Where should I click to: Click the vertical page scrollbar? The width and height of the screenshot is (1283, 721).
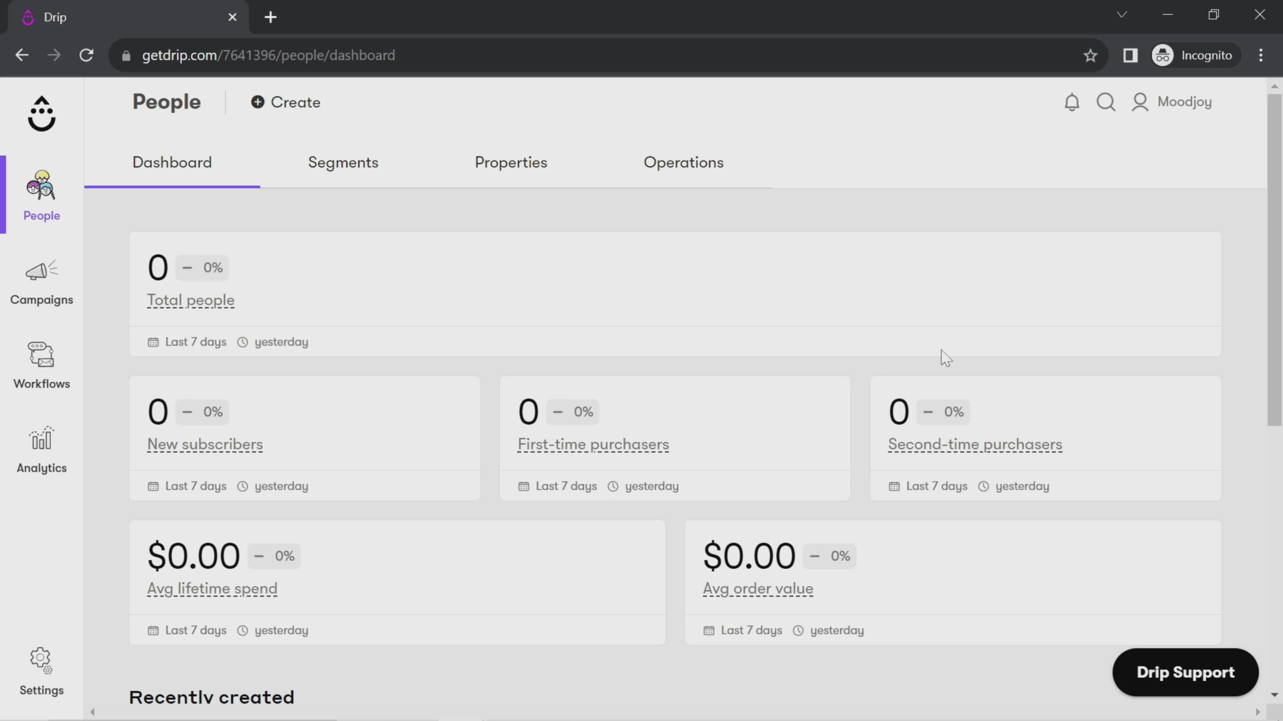click(1274, 259)
